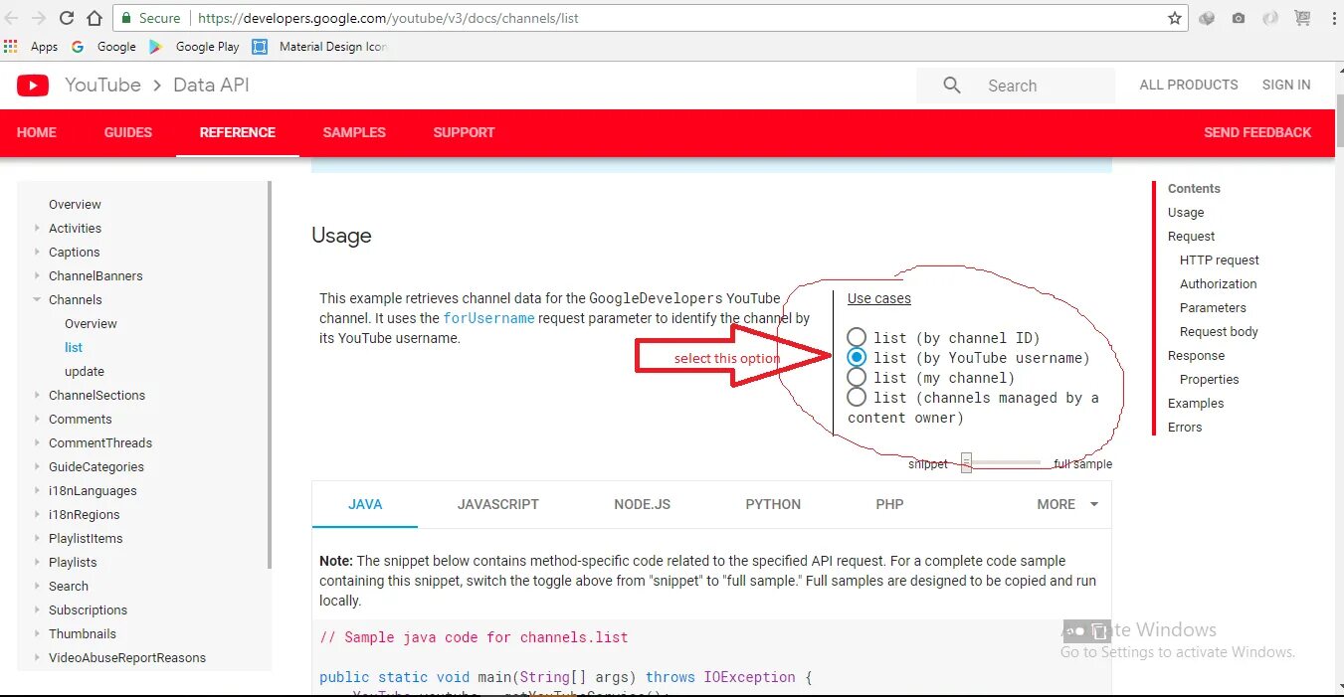Open the Material Design Icons bookmark
1344x697 pixels.
point(320,46)
